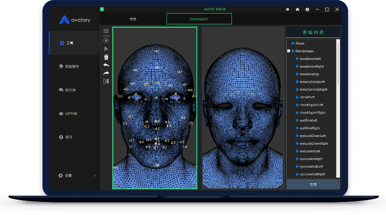The height and width of the screenshot is (215, 386).
Task: Select the eyeLookOutLeft label
Action: (311, 167)
